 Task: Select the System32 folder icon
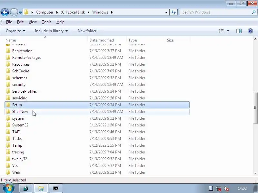point(8,125)
